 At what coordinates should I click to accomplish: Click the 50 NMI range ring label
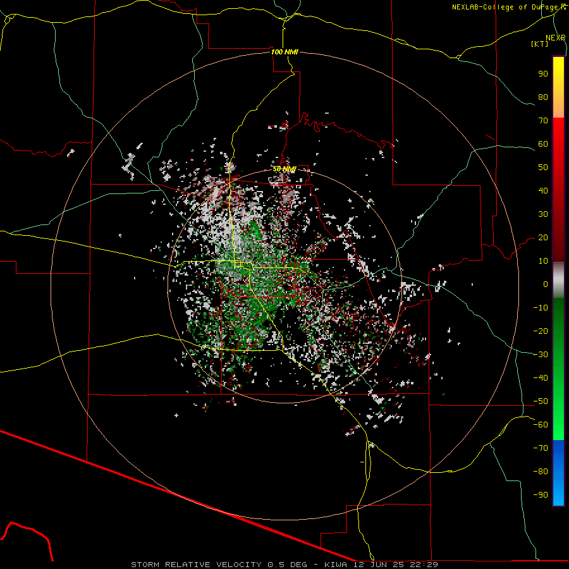click(284, 169)
